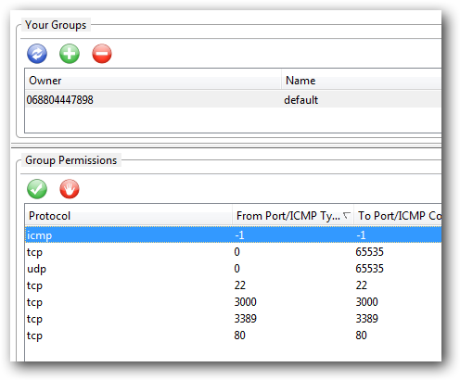
Task: Select the tcp row with ports 0 to 65535
Action: [x=233, y=252]
